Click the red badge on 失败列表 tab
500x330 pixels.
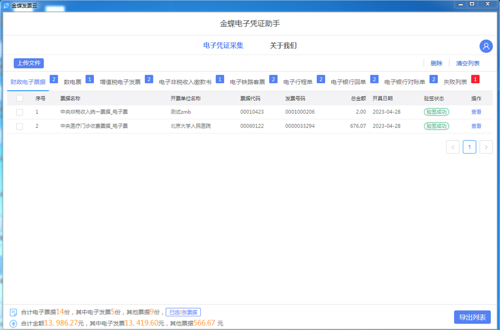coord(475,80)
